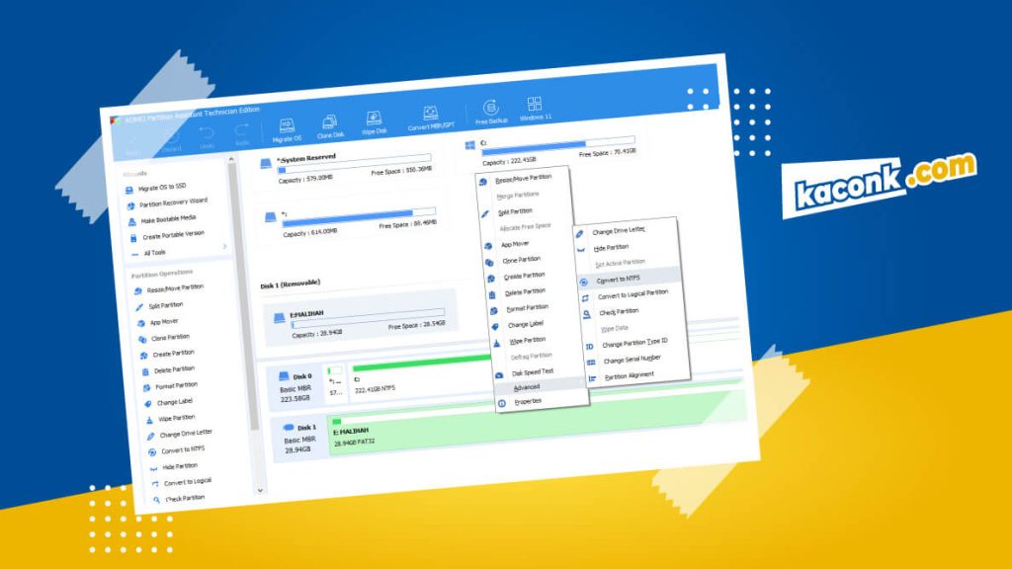Viewport: 1012px width, 569px height.
Task: Click the 614.00MB partition usage bar
Action: 359,217
